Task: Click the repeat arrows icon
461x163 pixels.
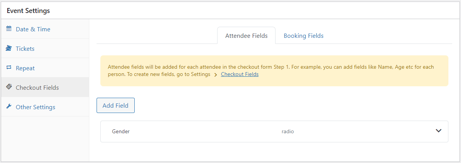Action: click(x=9, y=68)
